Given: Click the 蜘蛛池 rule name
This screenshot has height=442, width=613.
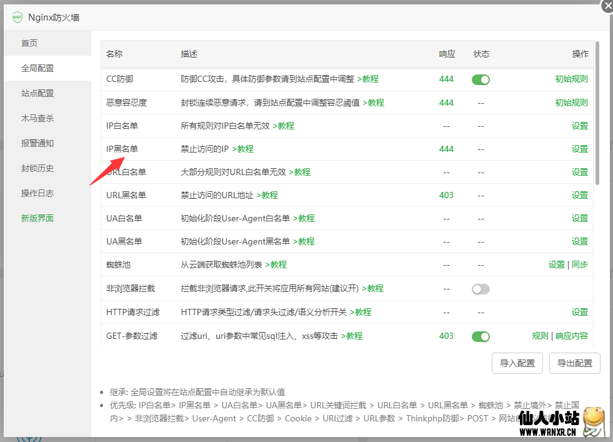Looking at the screenshot, I should [x=119, y=264].
